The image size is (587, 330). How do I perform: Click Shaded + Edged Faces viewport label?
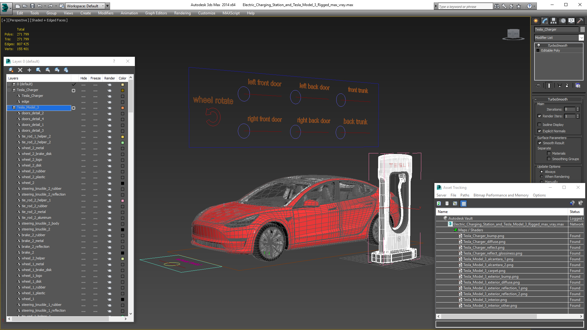[x=49, y=20]
